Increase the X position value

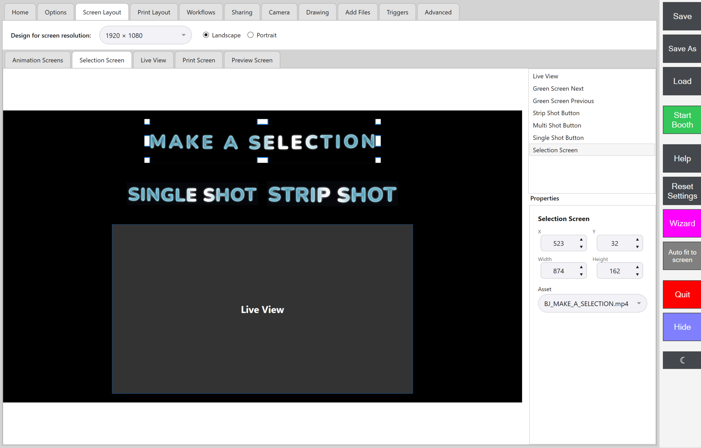tap(581, 239)
